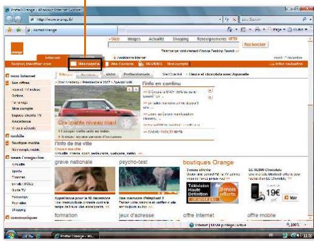This screenshot has width=314, height=241.
Task: Open the 100% zoom level dropdown
Action: (305, 225)
